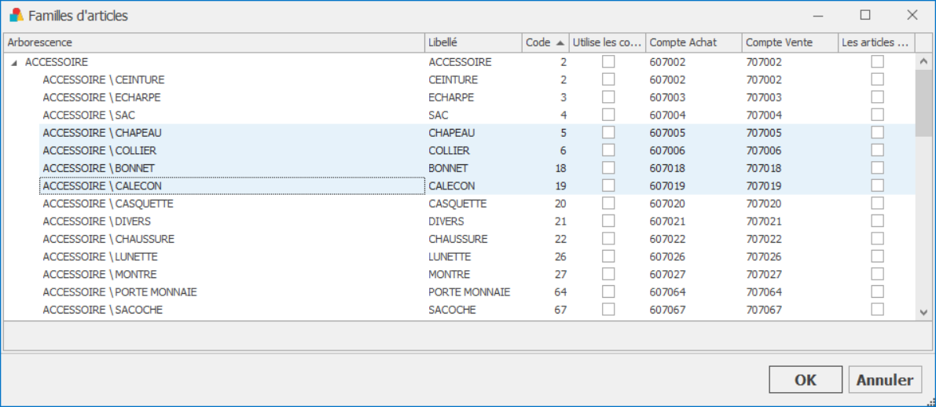936x407 pixels.
Task: Click the Compte Vente column header
Action: [790, 43]
